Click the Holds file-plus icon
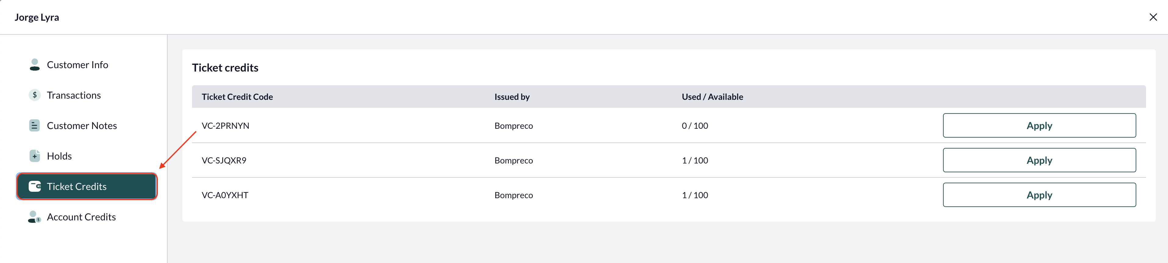Viewport: 1168px width, 263px height. click(34, 156)
